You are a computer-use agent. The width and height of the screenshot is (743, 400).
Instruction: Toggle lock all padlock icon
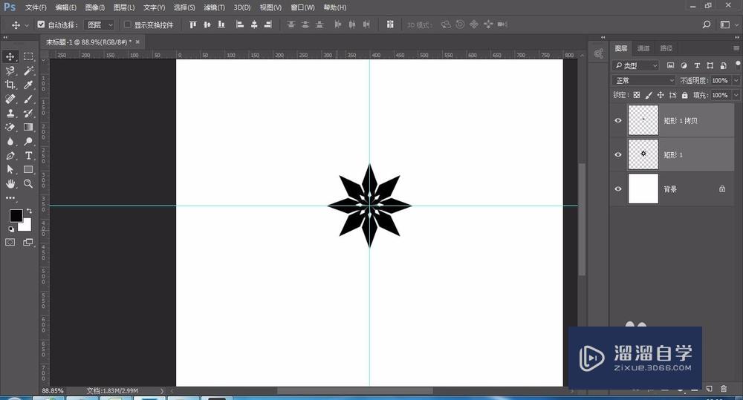[x=685, y=95]
